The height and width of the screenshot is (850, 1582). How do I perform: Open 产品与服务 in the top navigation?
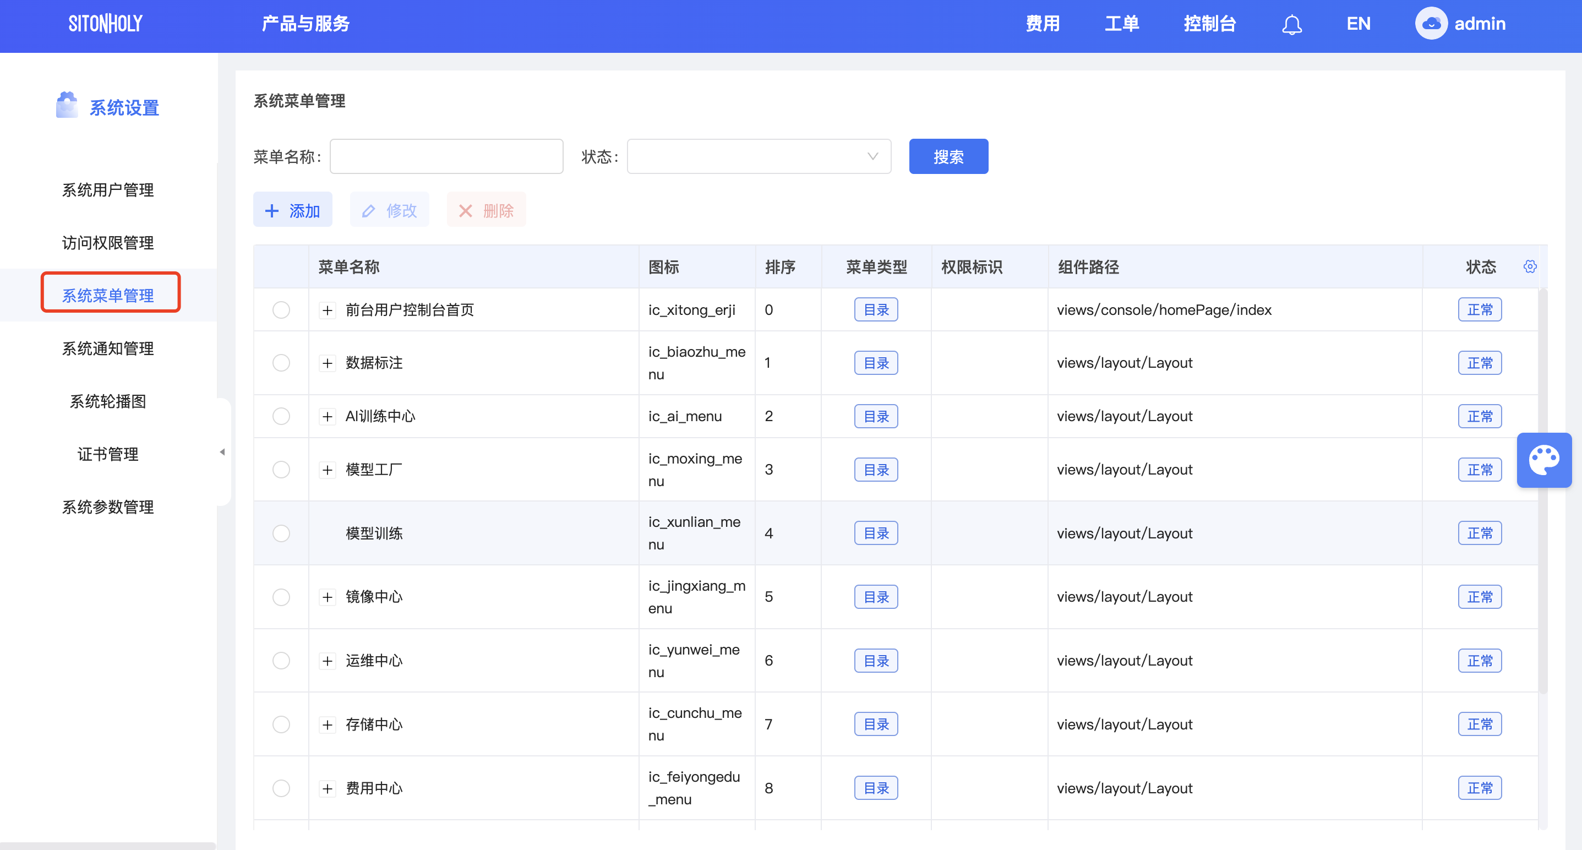click(x=305, y=24)
